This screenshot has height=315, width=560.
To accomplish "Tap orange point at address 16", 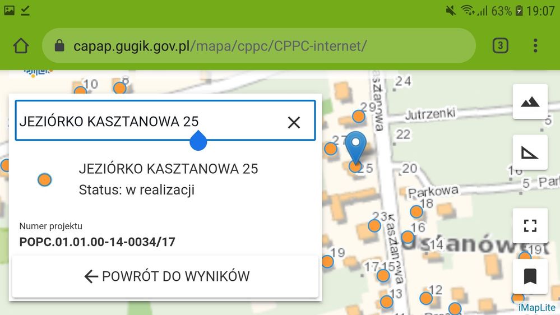I will point(408,237).
